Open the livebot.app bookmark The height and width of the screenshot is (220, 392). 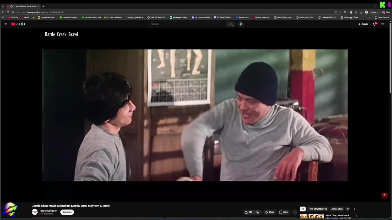pos(350,17)
